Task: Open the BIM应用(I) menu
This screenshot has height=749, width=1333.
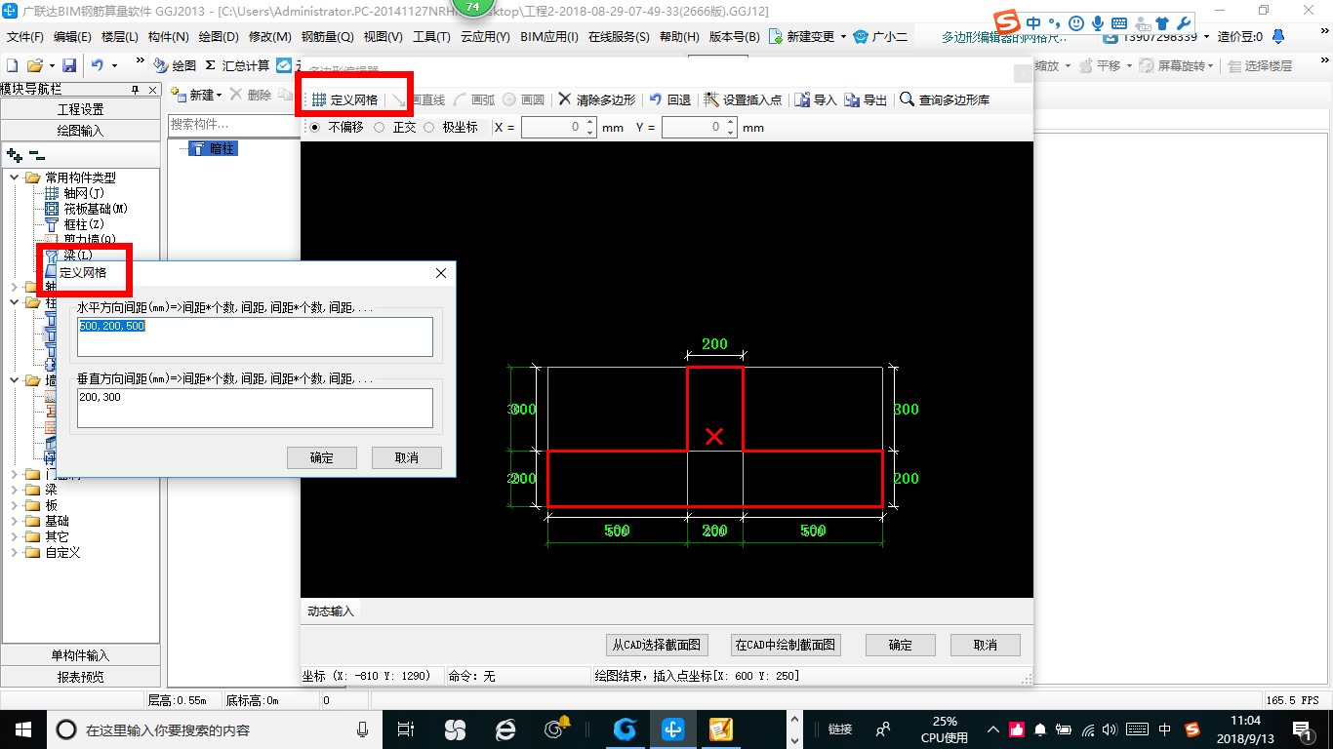Action: [549, 37]
